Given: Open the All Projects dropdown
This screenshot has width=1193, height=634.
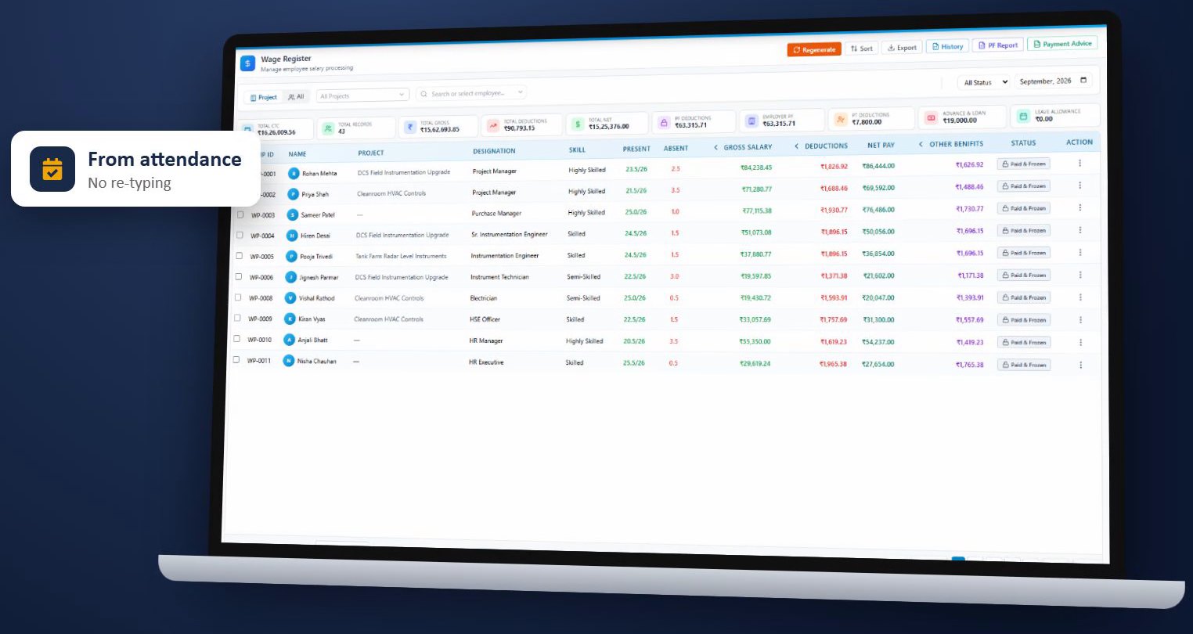Looking at the screenshot, I should tap(362, 95).
